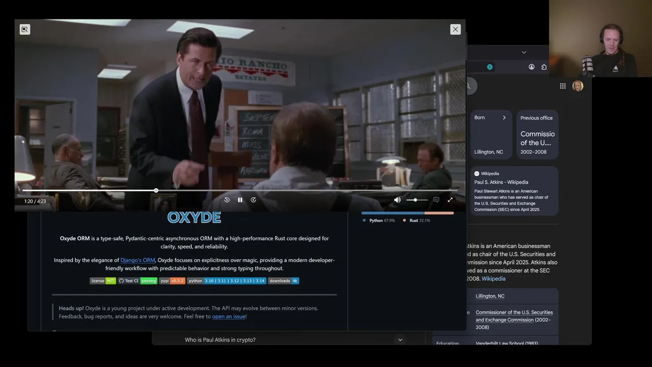Click the OXYDE logo heading
The width and height of the screenshot is (652, 367).
[x=194, y=218]
